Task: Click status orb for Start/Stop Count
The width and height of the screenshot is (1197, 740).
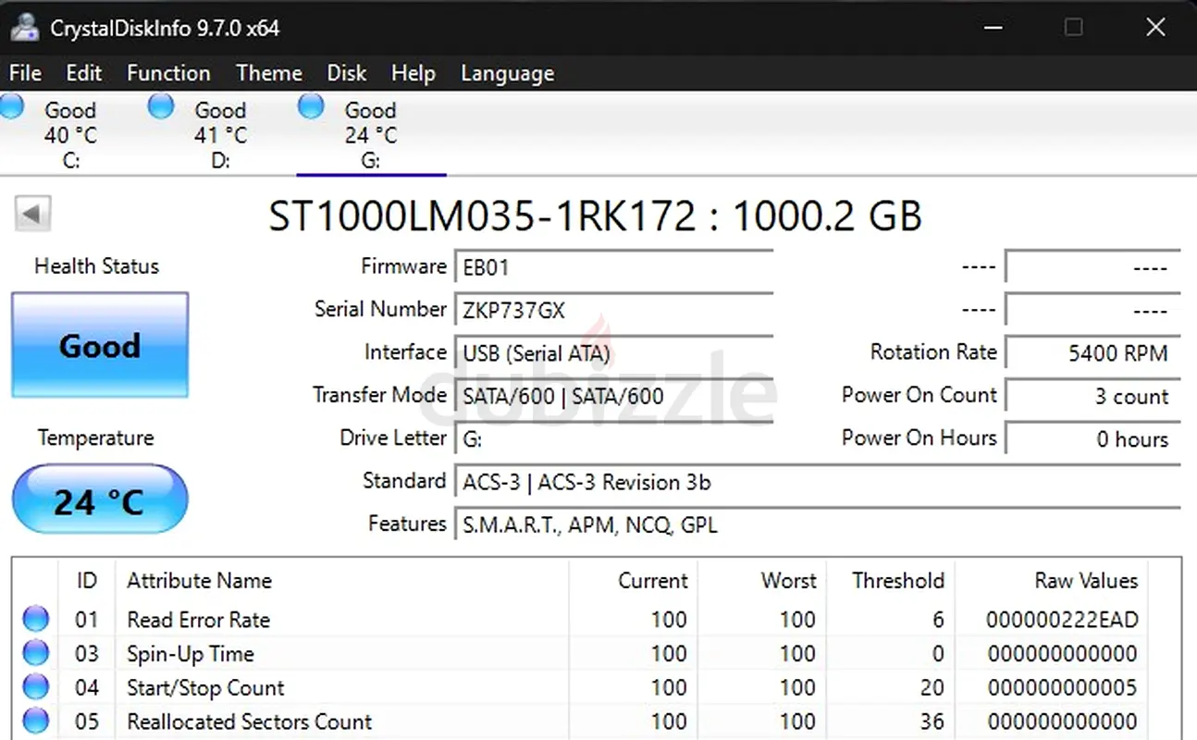Action: [x=35, y=687]
